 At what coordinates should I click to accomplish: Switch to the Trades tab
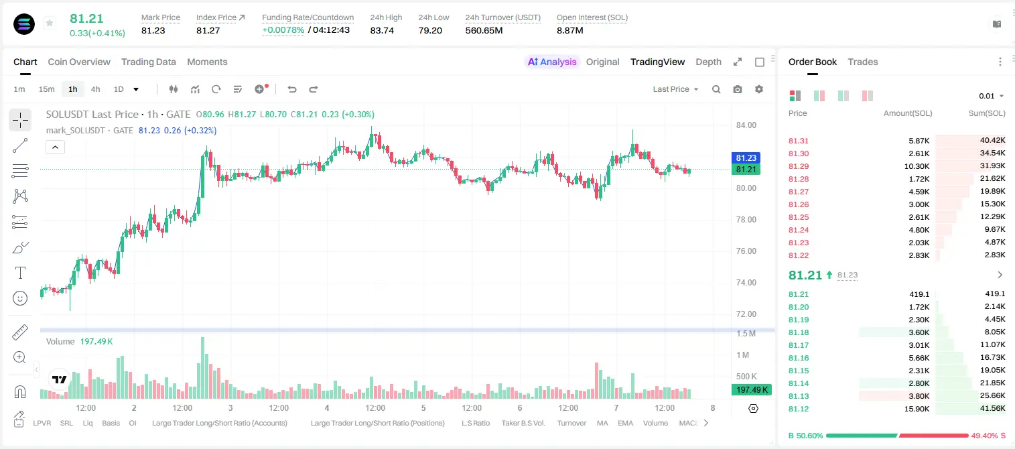(x=862, y=62)
